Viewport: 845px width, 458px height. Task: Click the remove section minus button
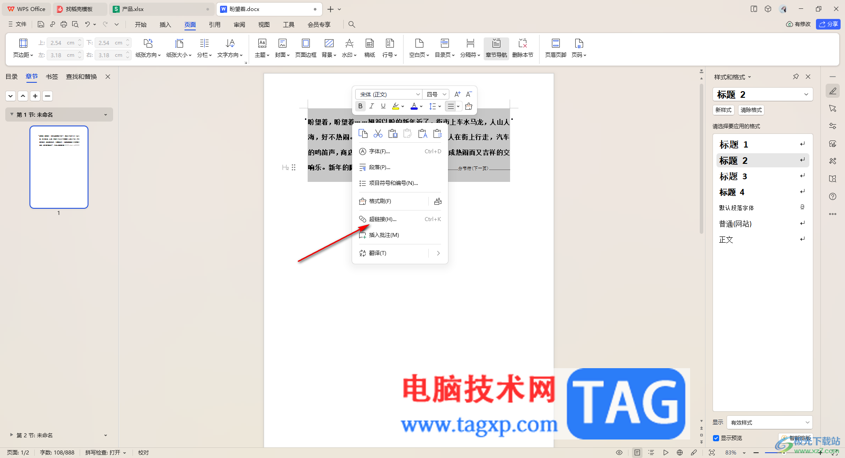pyautogui.click(x=48, y=96)
